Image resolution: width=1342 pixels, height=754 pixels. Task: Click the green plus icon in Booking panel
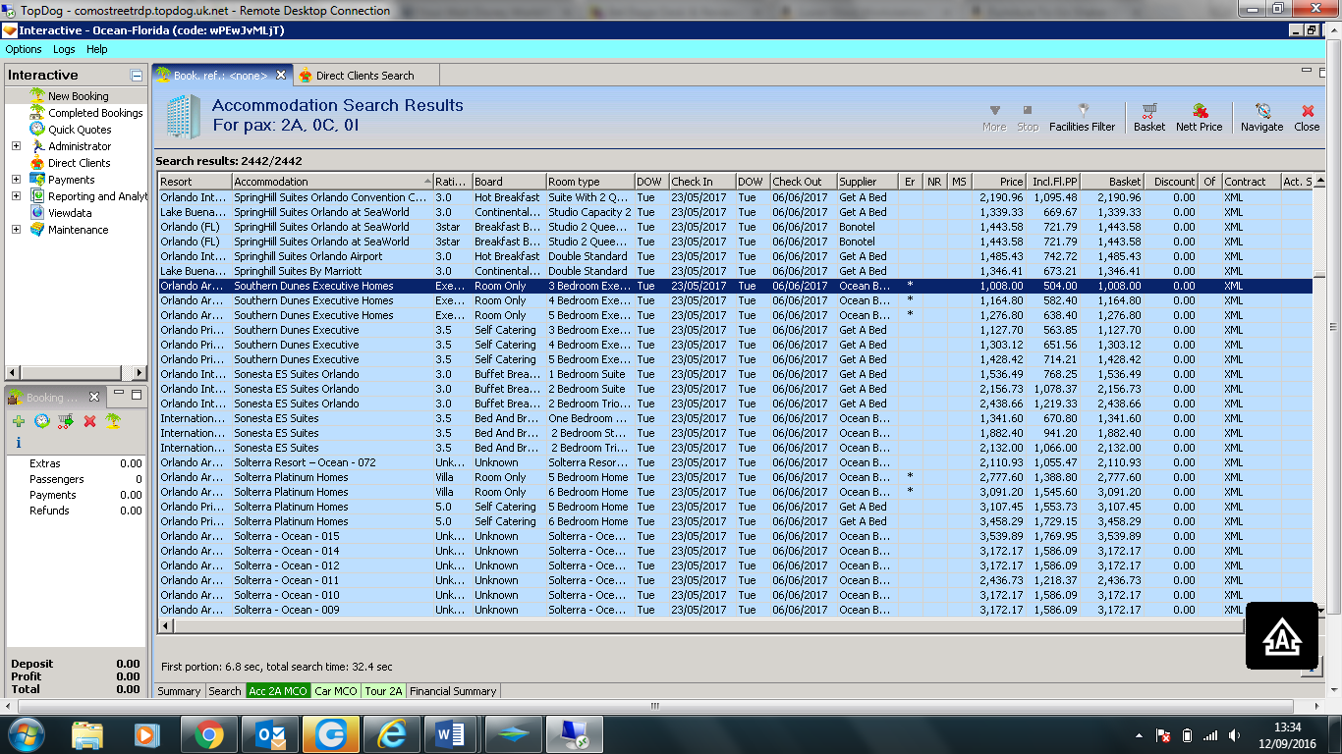click(19, 421)
